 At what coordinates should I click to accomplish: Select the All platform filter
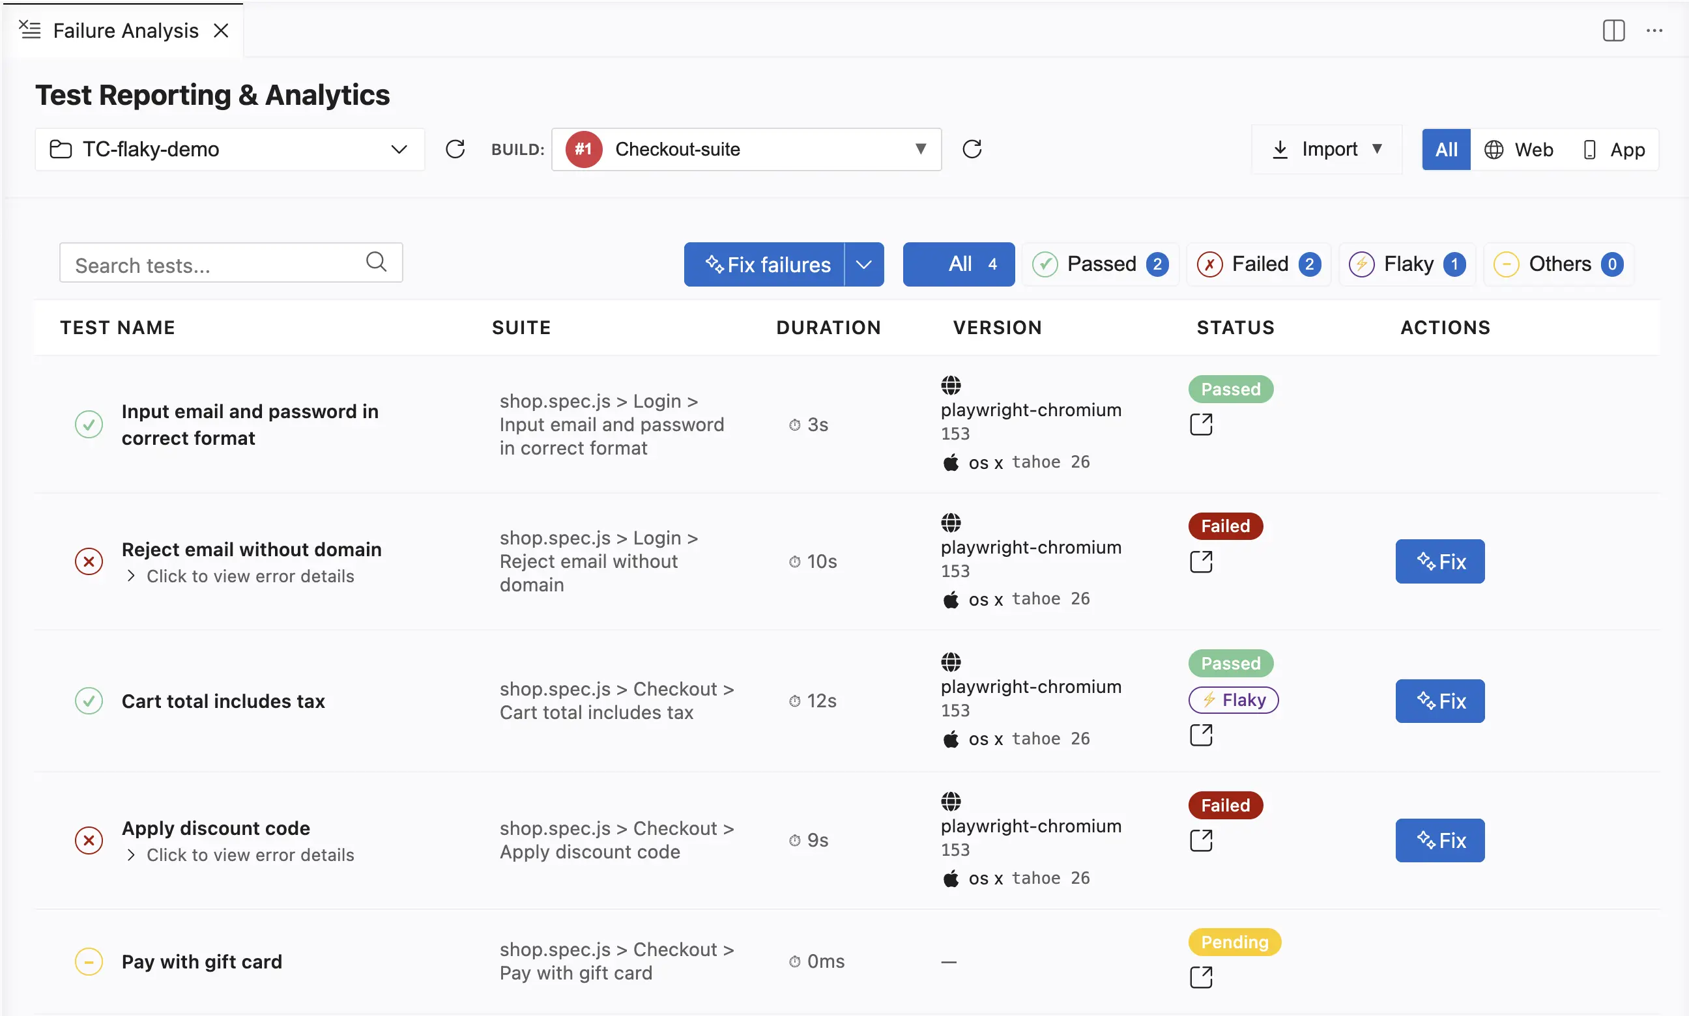[1446, 150]
